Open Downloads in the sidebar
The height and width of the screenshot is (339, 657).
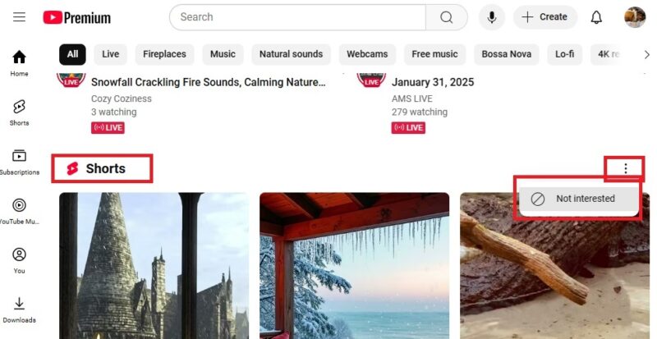coord(19,310)
